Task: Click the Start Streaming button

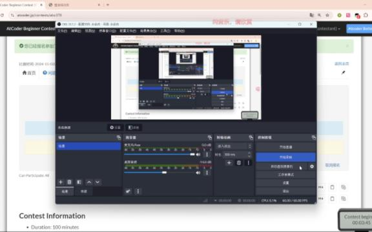Action: tap(285, 147)
